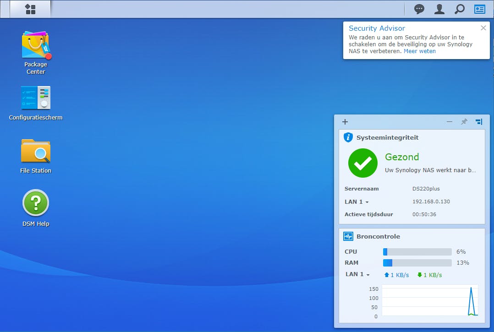Click the CPU usage bar
The height and width of the screenshot is (332, 494).
coord(417,252)
